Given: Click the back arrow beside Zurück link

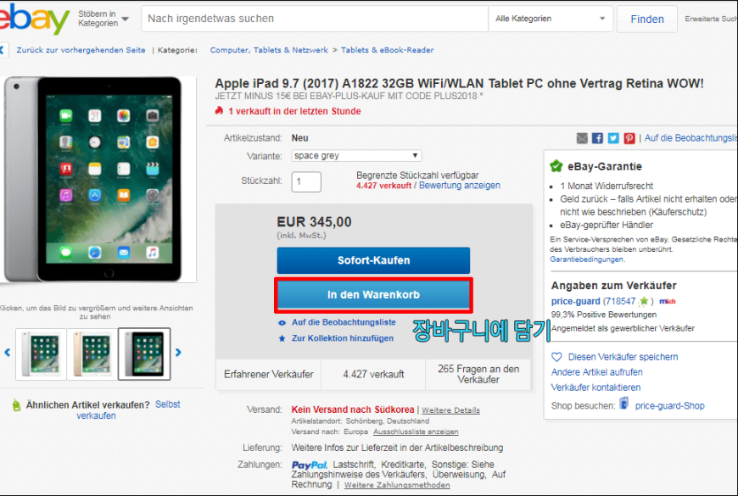Looking at the screenshot, I should (3, 50).
